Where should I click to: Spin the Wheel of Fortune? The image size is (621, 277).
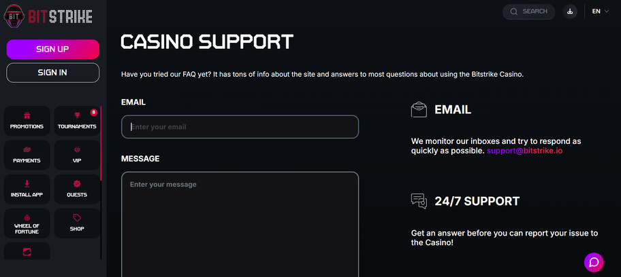[27, 223]
